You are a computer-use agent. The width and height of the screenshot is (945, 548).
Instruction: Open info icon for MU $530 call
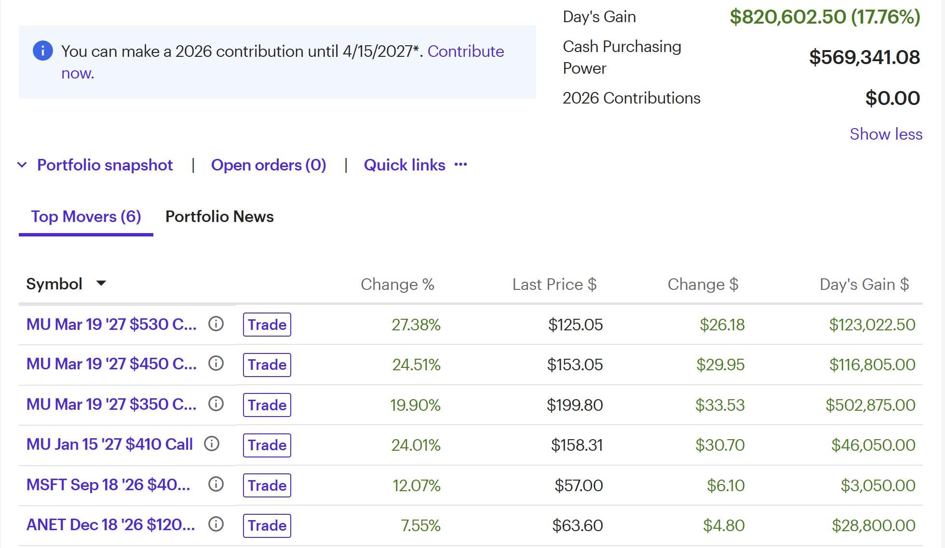click(x=216, y=324)
